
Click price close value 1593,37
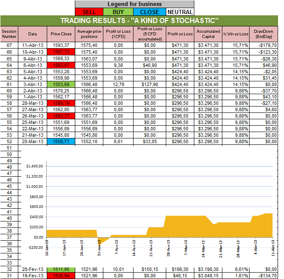coord(61,45)
